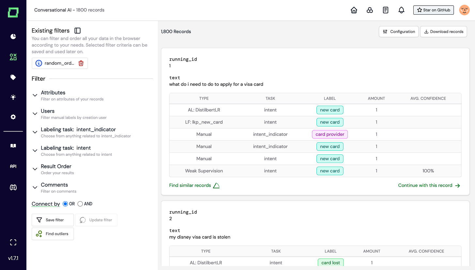
Task: Open the Configuration button
Action: tap(399, 32)
